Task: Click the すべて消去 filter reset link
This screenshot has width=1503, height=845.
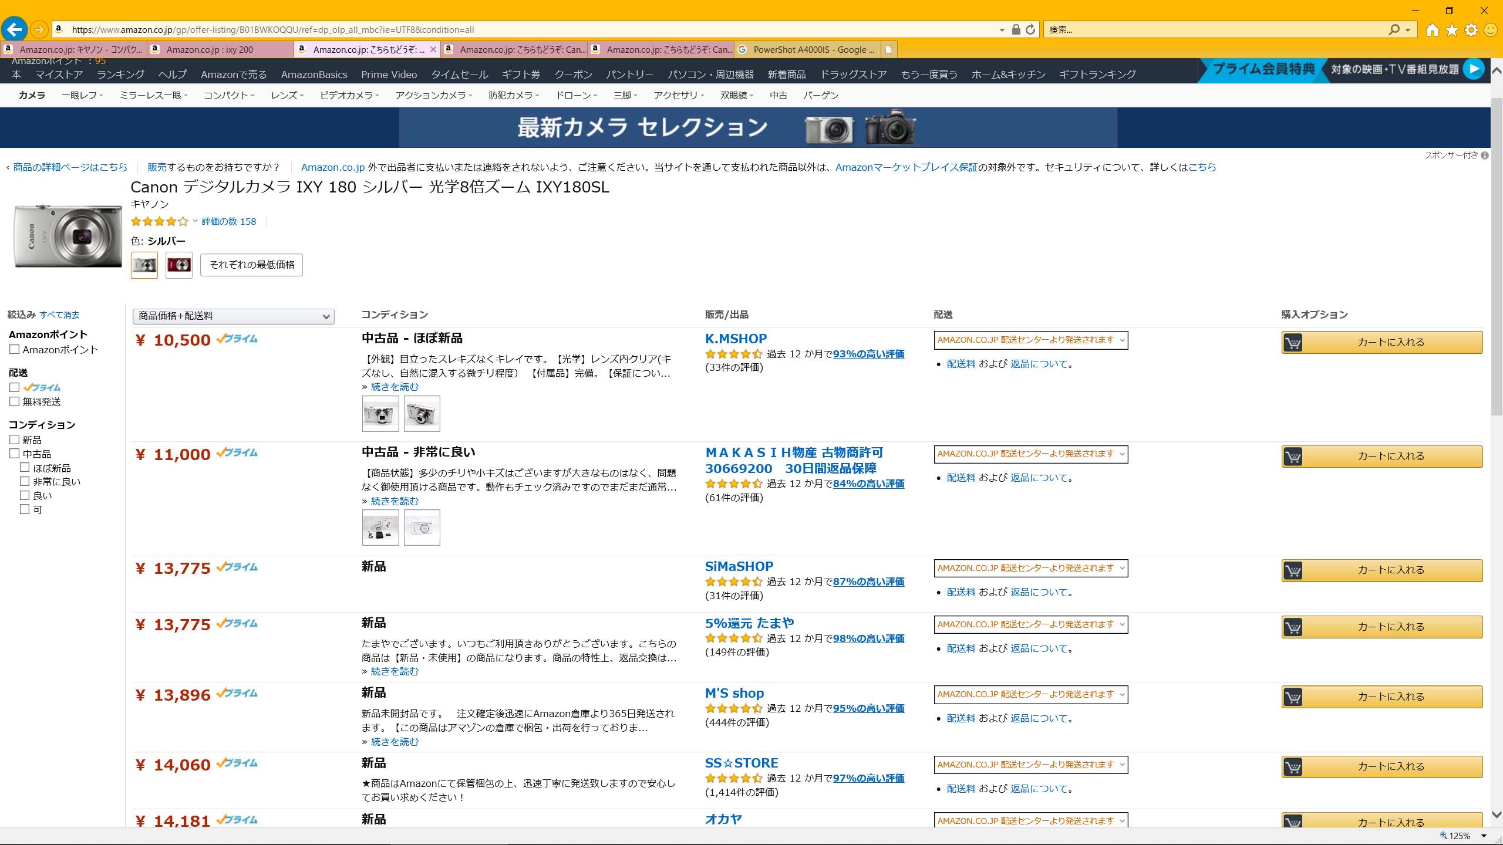Action: coord(59,315)
